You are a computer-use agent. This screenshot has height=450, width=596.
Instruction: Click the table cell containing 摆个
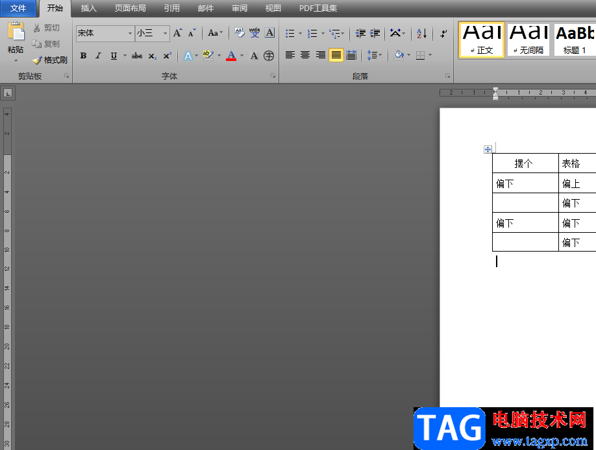coord(525,163)
